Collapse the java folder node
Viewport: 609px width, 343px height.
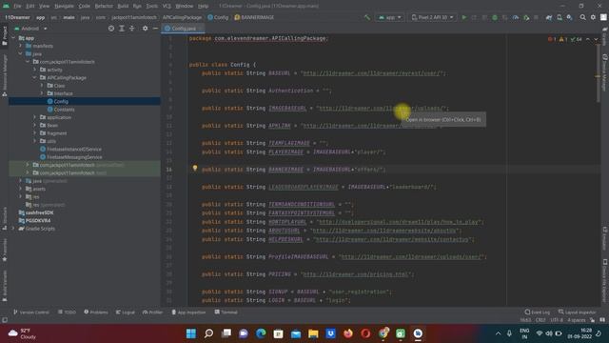click(x=21, y=53)
